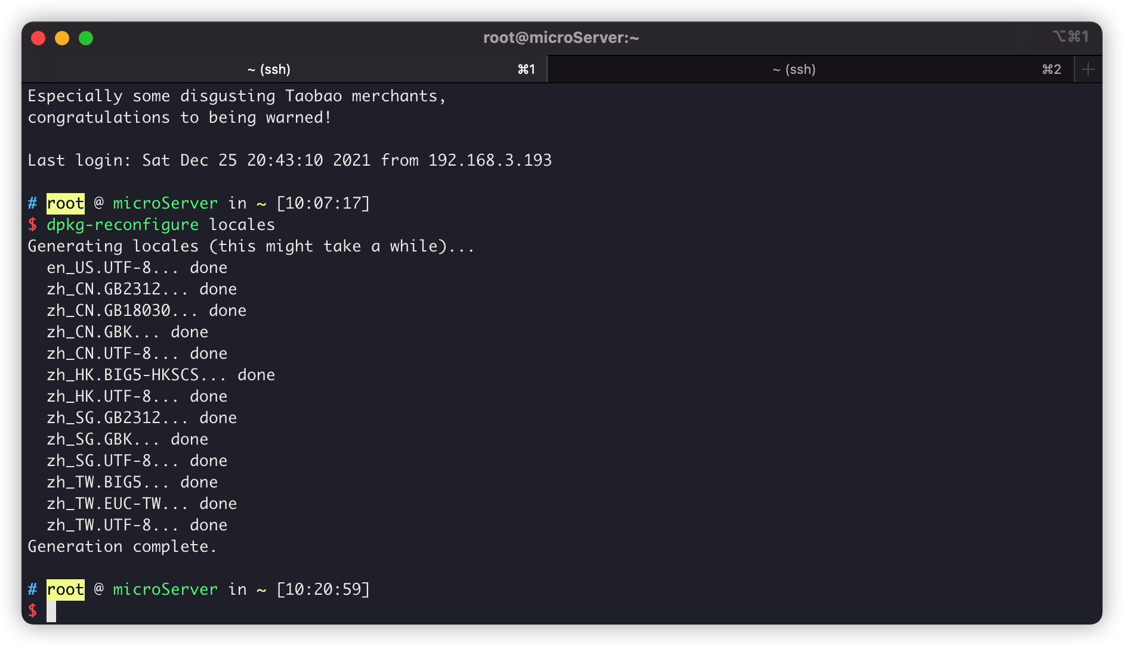
Task: Click the Generation complete message
Action: (122, 546)
